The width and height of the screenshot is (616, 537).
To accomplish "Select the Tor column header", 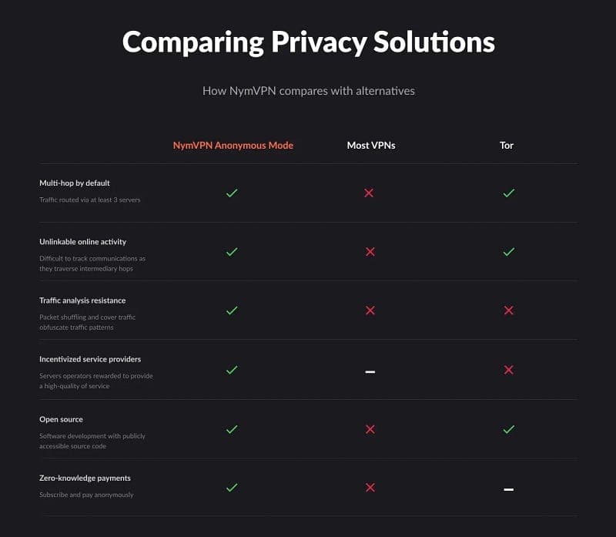I will coord(507,145).
